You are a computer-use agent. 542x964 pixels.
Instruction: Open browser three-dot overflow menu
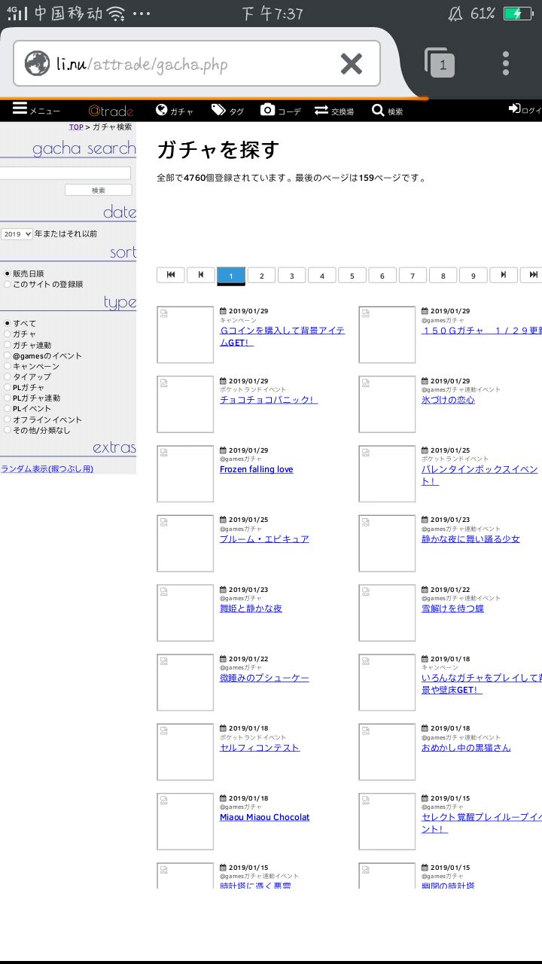click(x=506, y=63)
